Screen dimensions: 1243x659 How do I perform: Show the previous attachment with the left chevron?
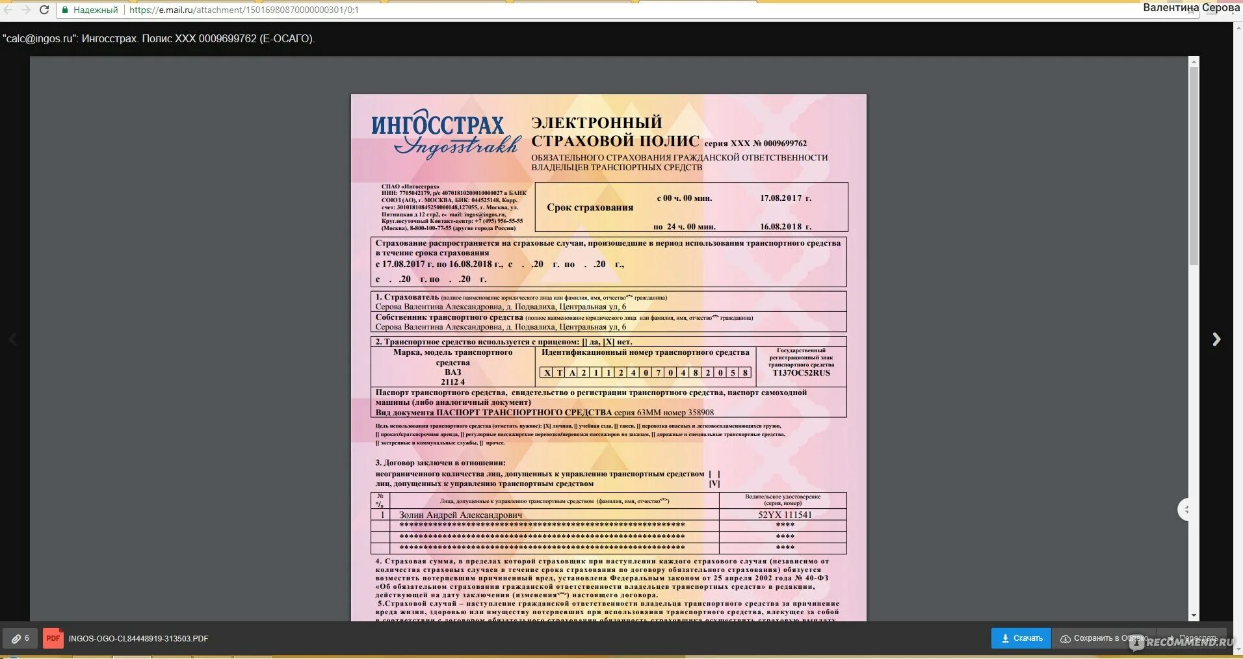13,339
